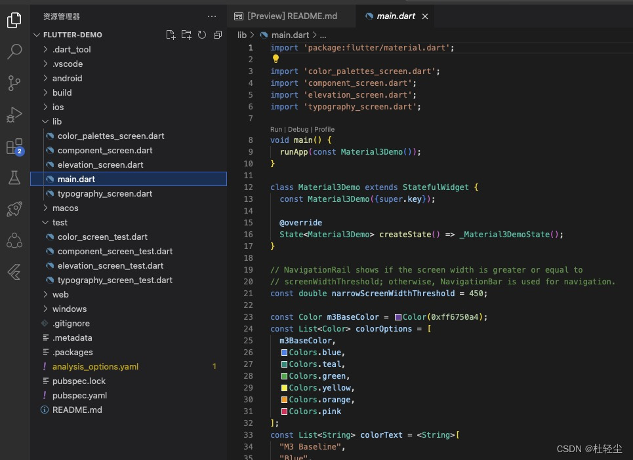Click the Debug CodeLens above main()

point(298,129)
